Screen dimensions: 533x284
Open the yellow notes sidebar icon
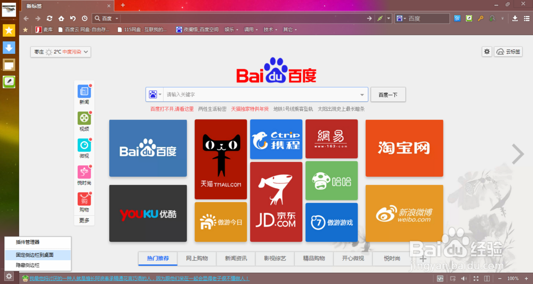coord(9,64)
